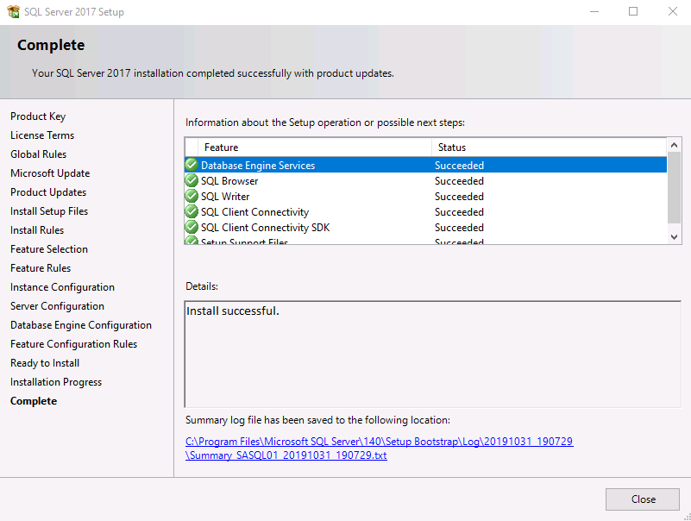Click Database Engine Configuration step

[x=81, y=325]
